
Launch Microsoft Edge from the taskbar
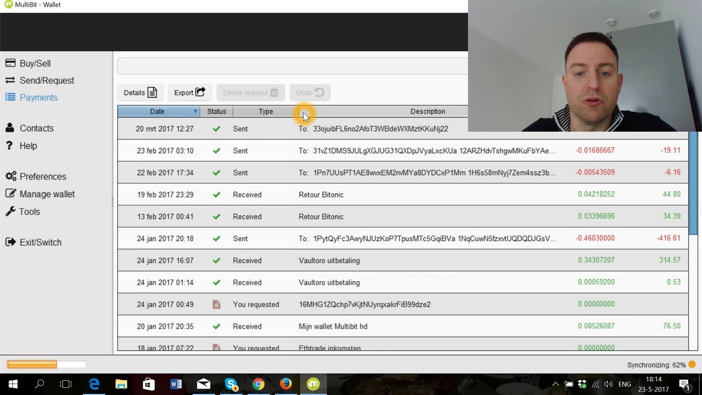94,384
